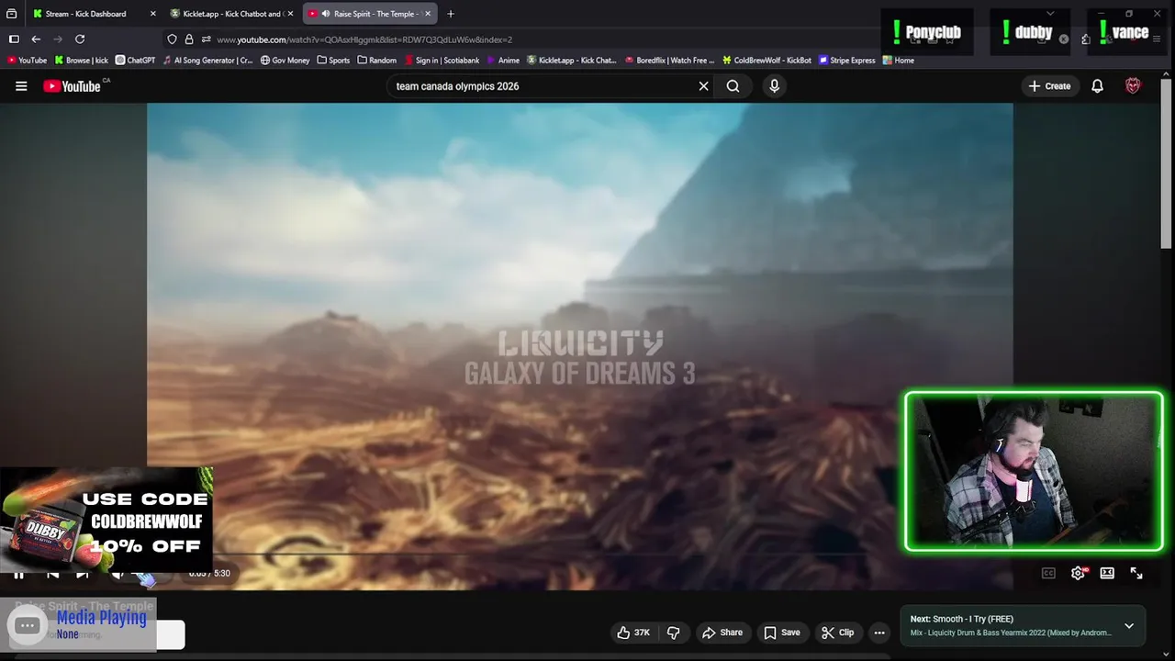Expand the Next: Smooth - I Try playlist panel
This screenshot has height=661, width=1175.
[1129, 626]
